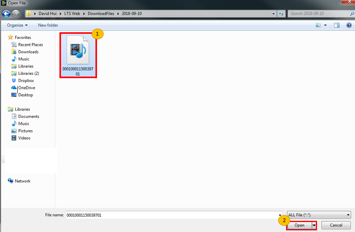Open the Organize menu
The height and width of the screenshot is (232, 355).
coord(17,25)
